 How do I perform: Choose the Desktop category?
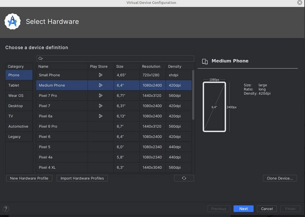[19, 106]
